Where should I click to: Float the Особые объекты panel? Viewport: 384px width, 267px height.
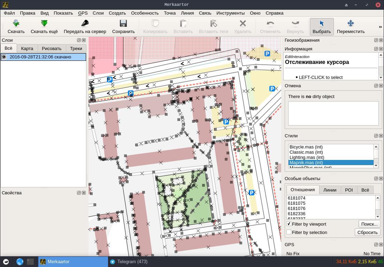point(376,179)
